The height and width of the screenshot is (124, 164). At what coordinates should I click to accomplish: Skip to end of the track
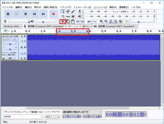pos(43,14)
